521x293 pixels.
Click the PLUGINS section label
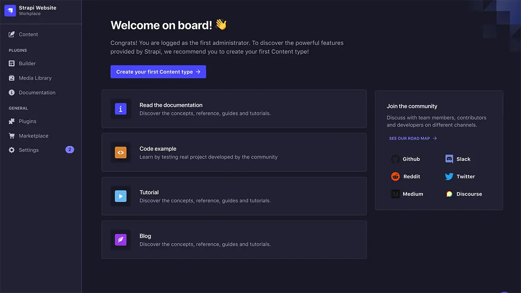coord(18,51)
